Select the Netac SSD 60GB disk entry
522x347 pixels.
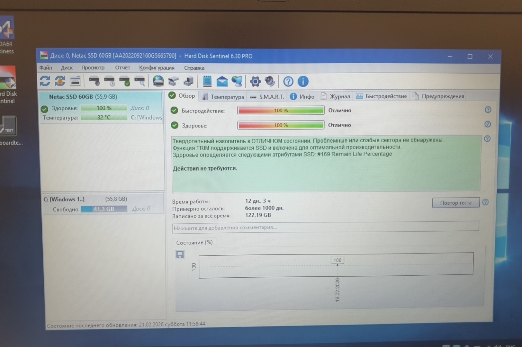tap(83, 97)
